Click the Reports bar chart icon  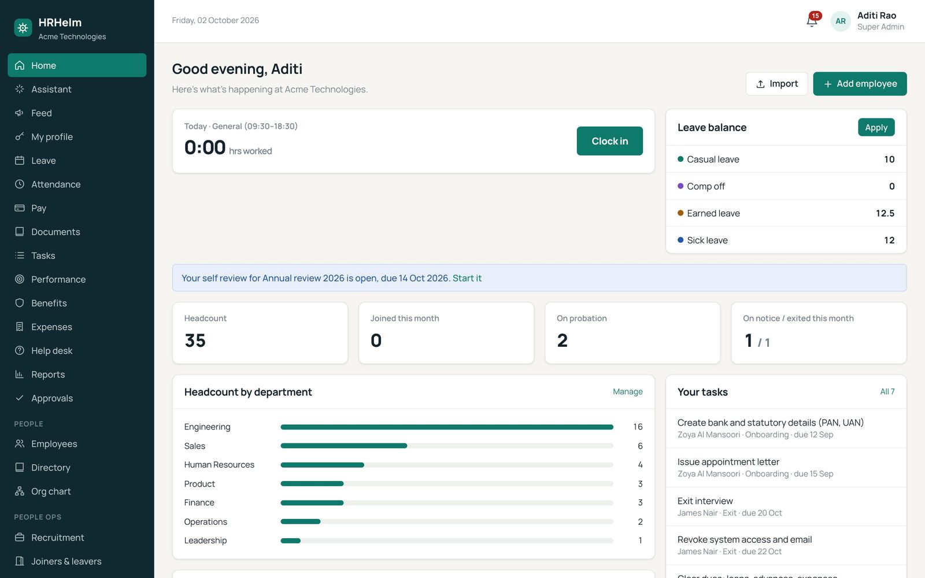tap(20, 374)
